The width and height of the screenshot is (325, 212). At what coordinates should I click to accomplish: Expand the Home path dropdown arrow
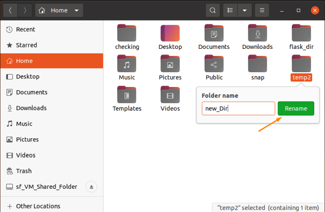pos(76,10)
